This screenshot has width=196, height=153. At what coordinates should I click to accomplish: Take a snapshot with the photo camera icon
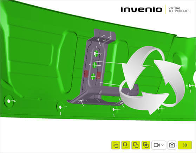click(x=172, y=145)
